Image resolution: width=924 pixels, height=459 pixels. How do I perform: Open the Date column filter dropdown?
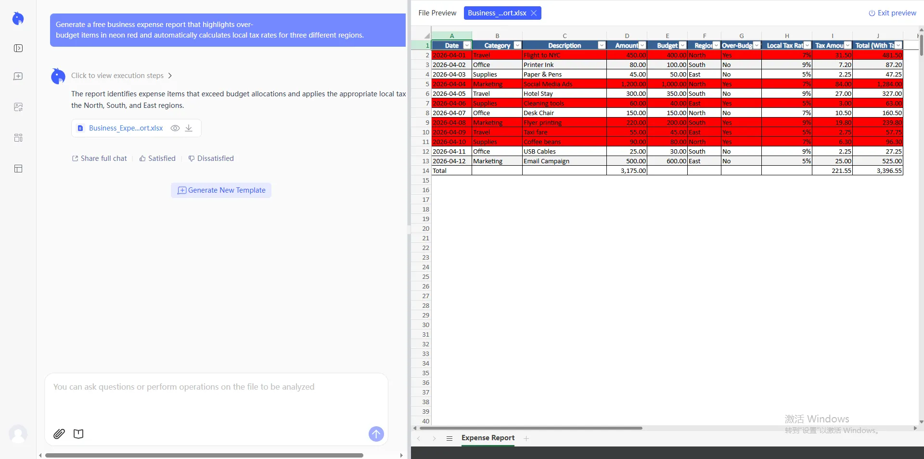[466, 45]
